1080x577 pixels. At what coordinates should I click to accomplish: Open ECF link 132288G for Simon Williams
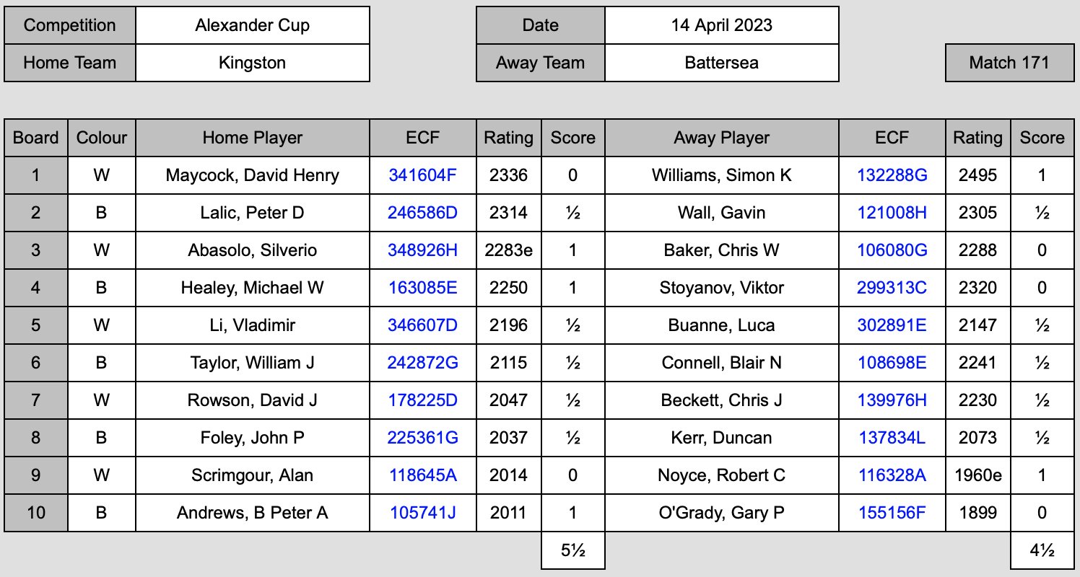[x=892, y=175]
